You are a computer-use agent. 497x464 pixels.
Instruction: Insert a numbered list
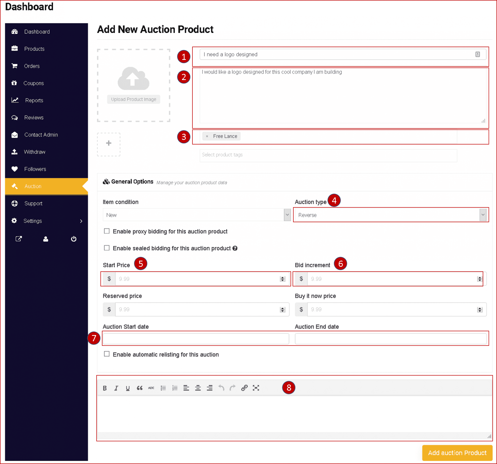[x=175, y=388]
